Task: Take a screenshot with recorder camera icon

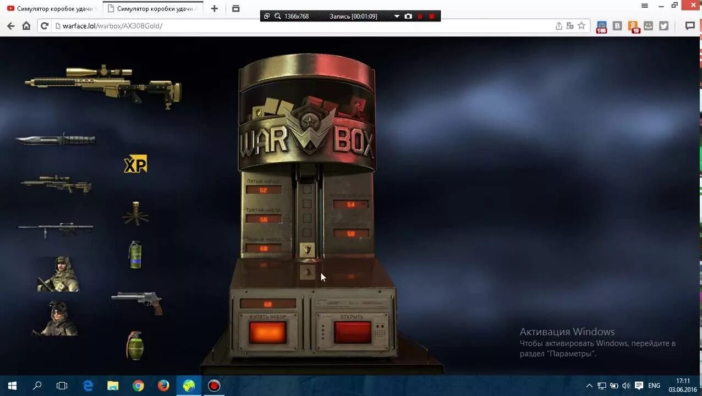Action: [408, 16]
